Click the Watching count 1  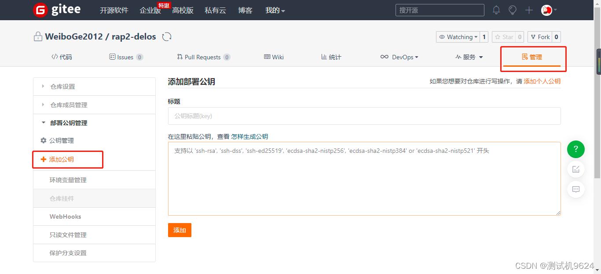484,37
